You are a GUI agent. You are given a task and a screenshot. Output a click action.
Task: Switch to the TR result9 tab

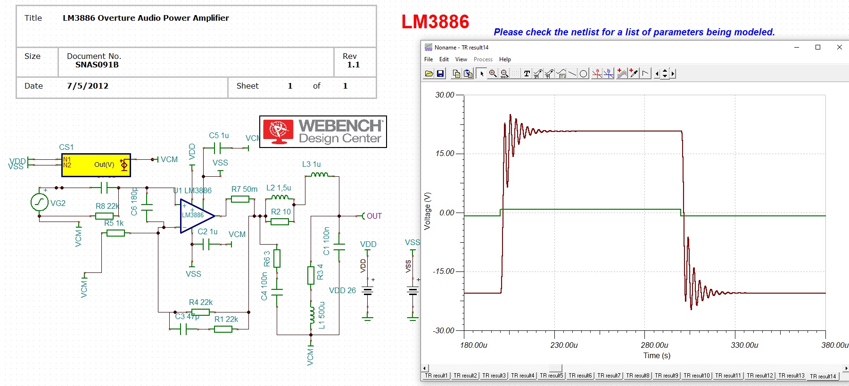point(666,376)
